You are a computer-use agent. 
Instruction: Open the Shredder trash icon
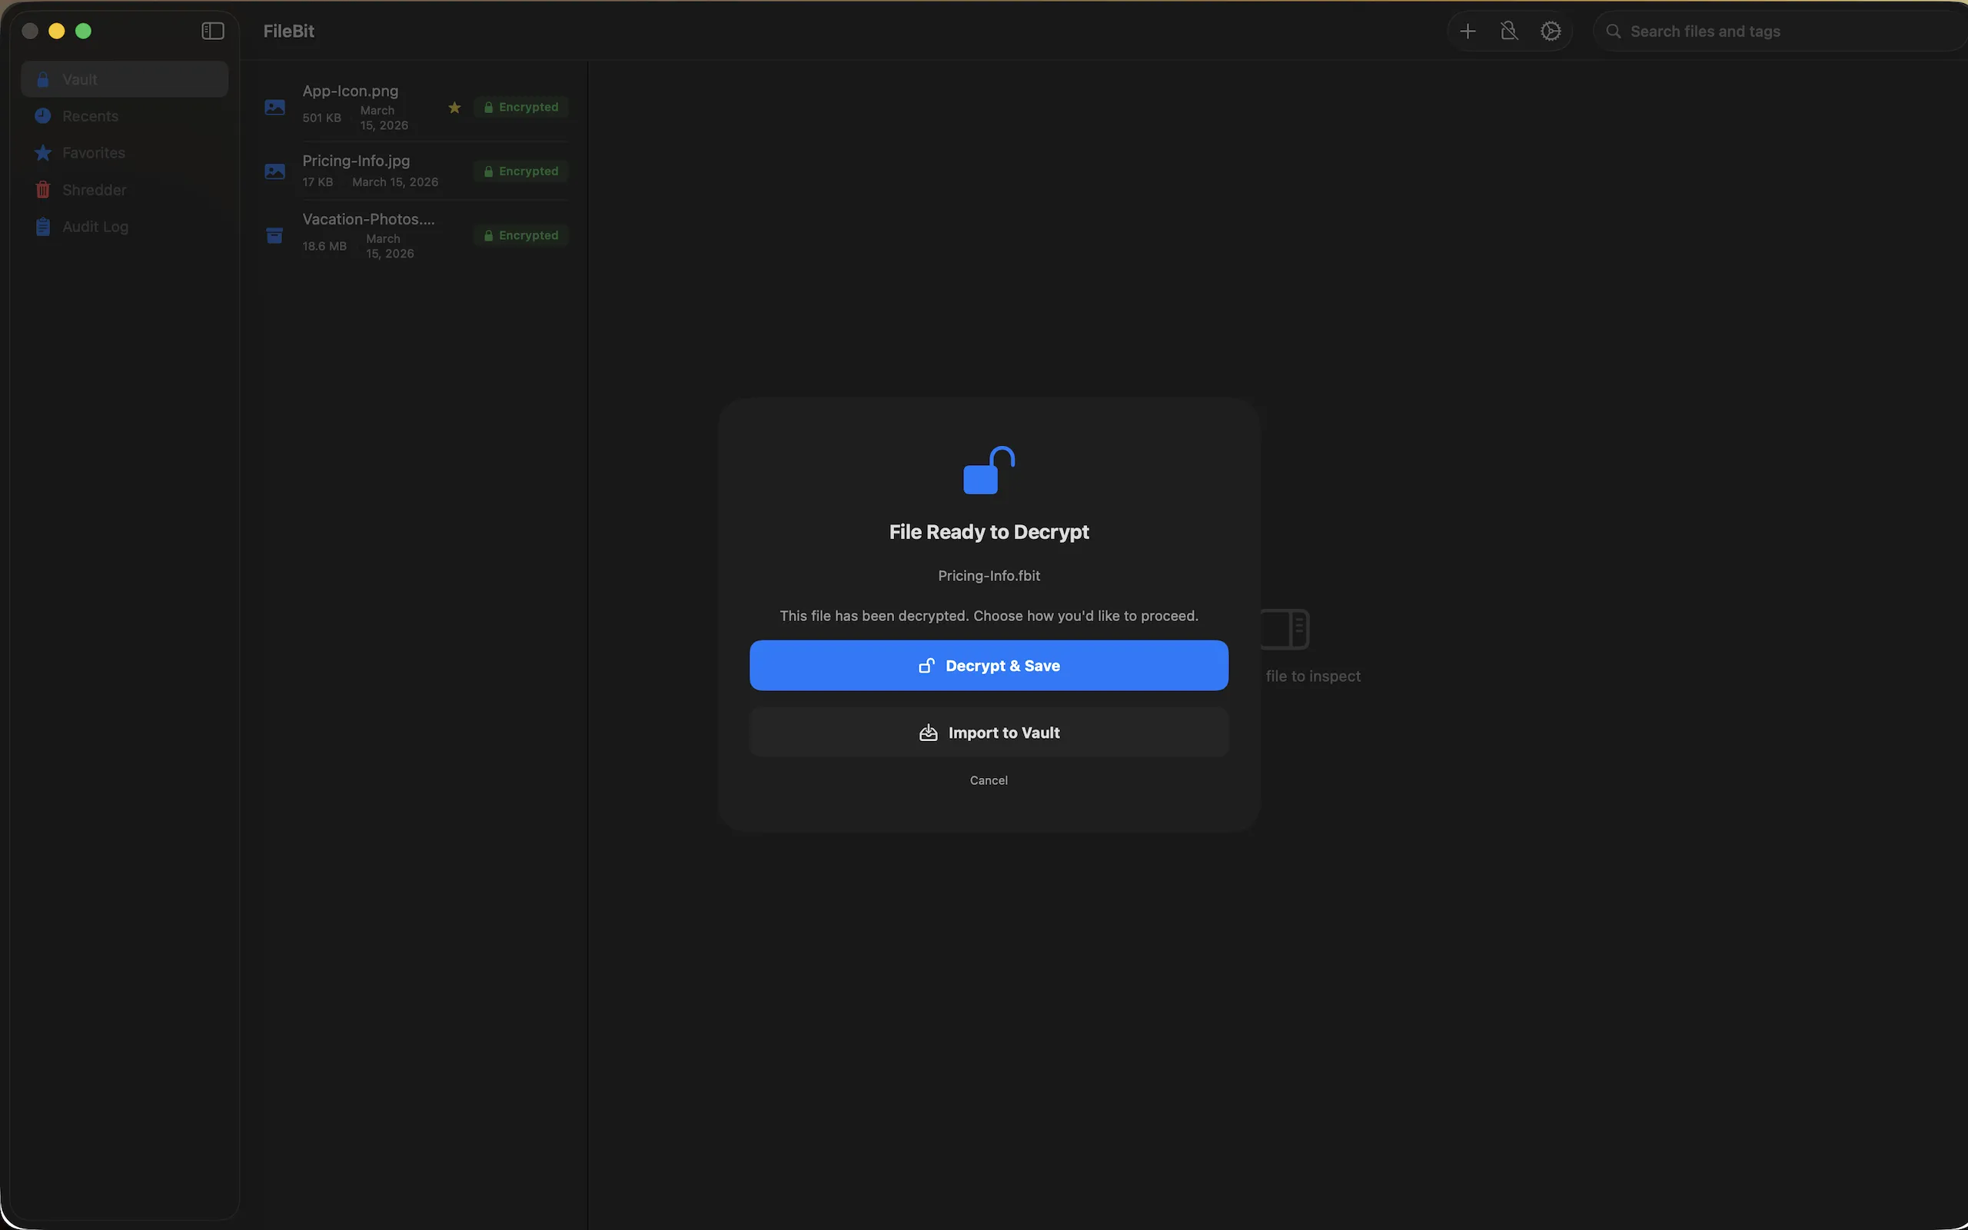(42, 190)
